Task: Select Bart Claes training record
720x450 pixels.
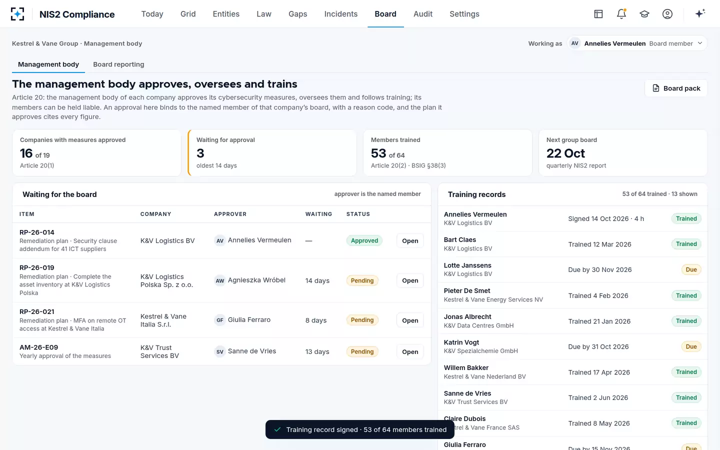Action: click(x=572, y=244)
